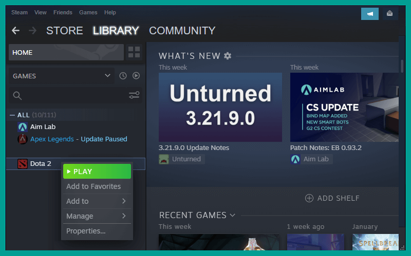The image size is (411, 256).
Task: Open the Steam menu
Action: coord(20,12)
